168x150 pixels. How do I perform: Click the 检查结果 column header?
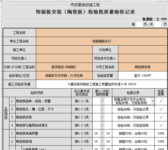click(161, 93)
